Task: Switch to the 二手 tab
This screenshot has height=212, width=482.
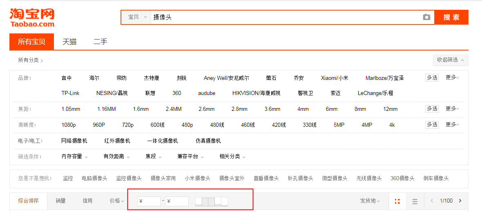Action: tap(100, 42)
